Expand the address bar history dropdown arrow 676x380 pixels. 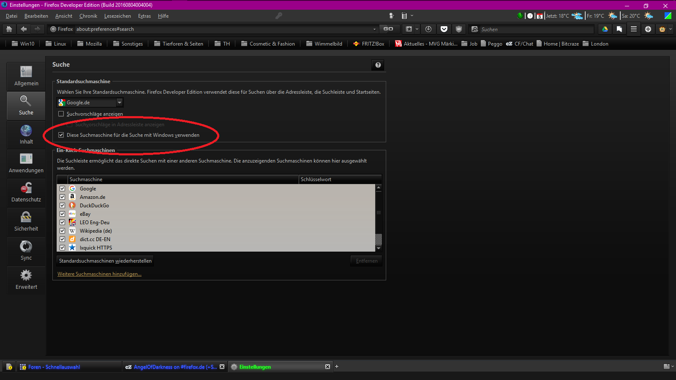pos(374,29)
